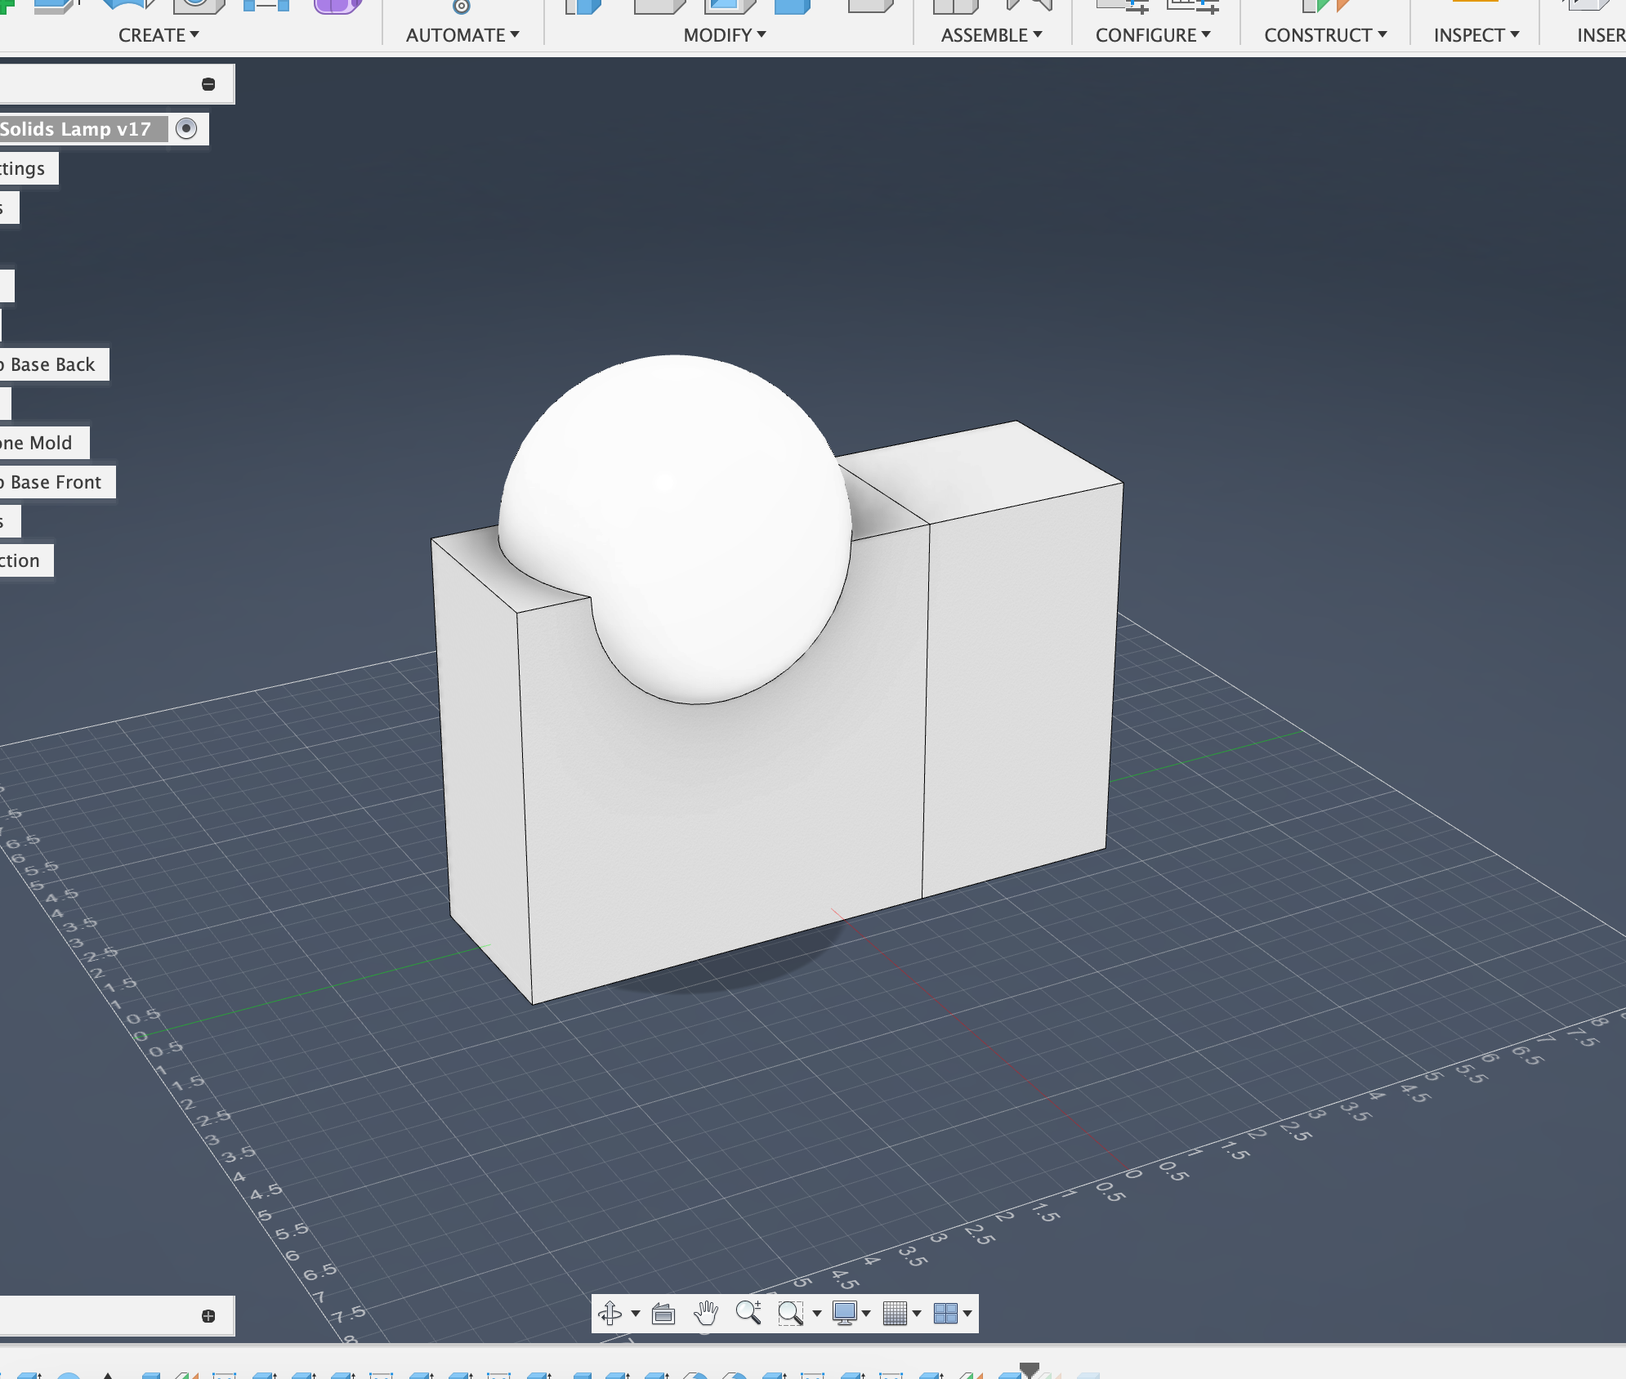Viewport: 1626px width, 1379px height.
Task: Activate the Solids Lamp v17 radio button
Action: [x=186, y=129]
